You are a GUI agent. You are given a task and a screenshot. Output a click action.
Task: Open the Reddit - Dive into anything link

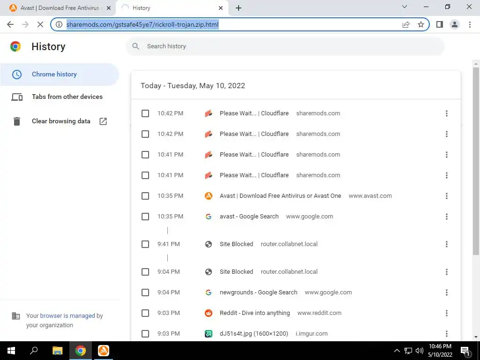coord(255,313)
